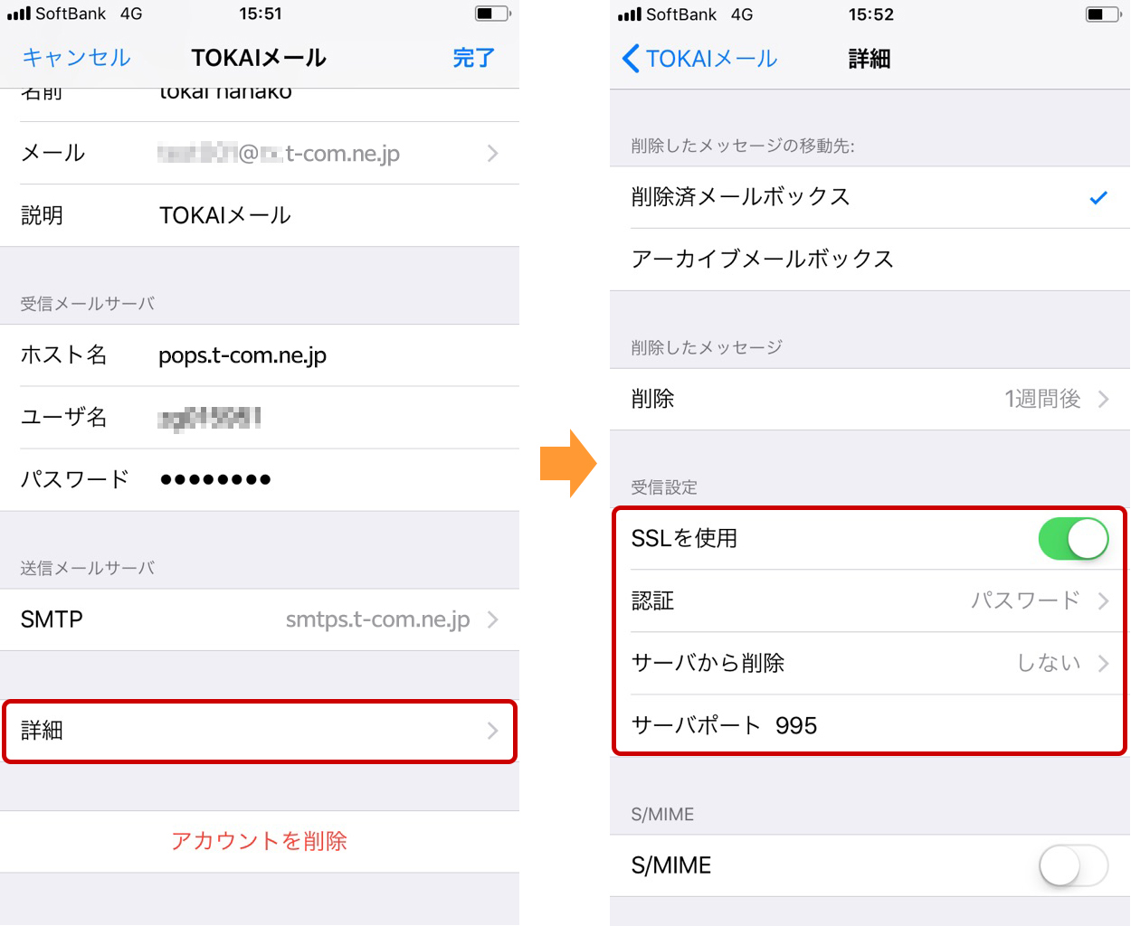Tap the サーバポート 995 field
Viewport: 1131px width, 926px height.
point(870,725)
